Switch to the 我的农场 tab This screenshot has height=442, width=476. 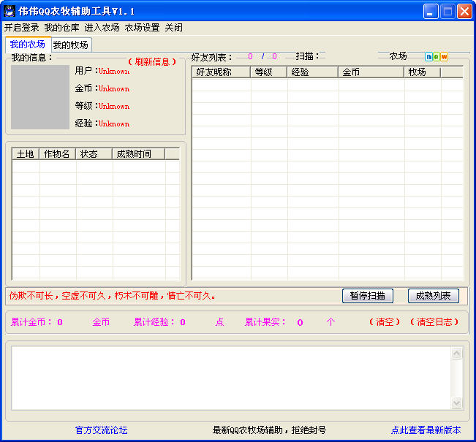(28, 45)
